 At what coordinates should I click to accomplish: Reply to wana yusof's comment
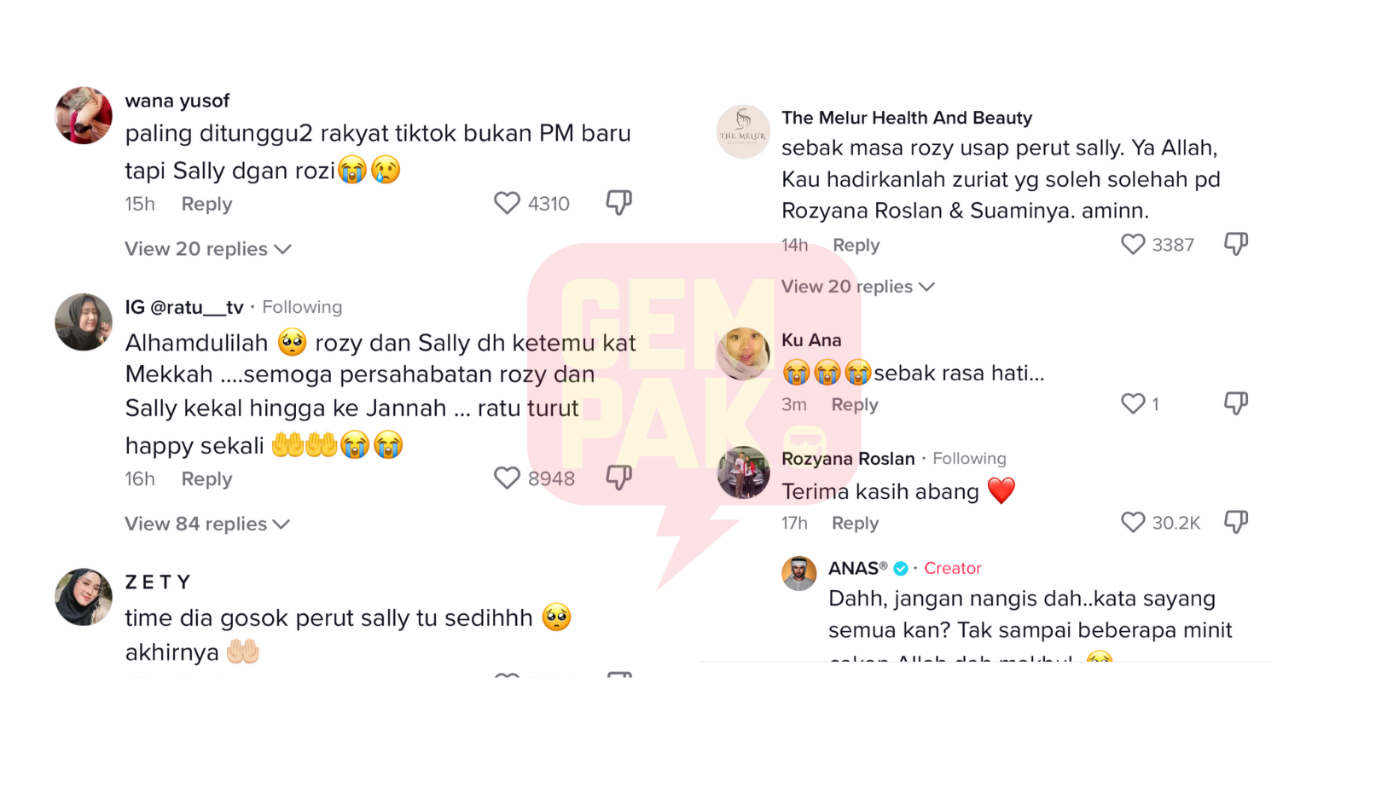pyautogui.click(x=206, y=204)
